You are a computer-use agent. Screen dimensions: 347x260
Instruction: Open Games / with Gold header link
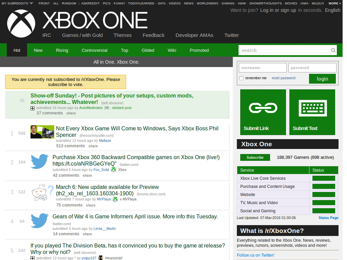(x=82, y=35)
